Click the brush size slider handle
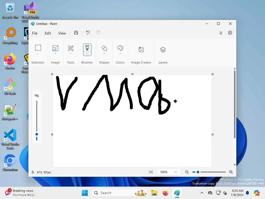This screenshot has height=199, width=265. click(x=37, y=134)
